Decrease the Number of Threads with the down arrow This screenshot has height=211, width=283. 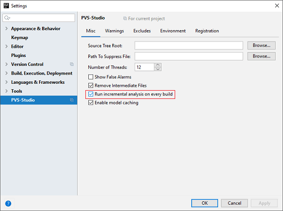[x=158, y=69]
